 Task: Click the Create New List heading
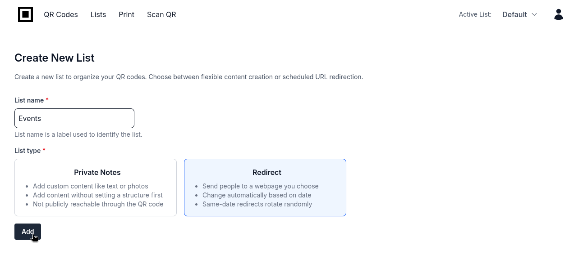point(54,58)
